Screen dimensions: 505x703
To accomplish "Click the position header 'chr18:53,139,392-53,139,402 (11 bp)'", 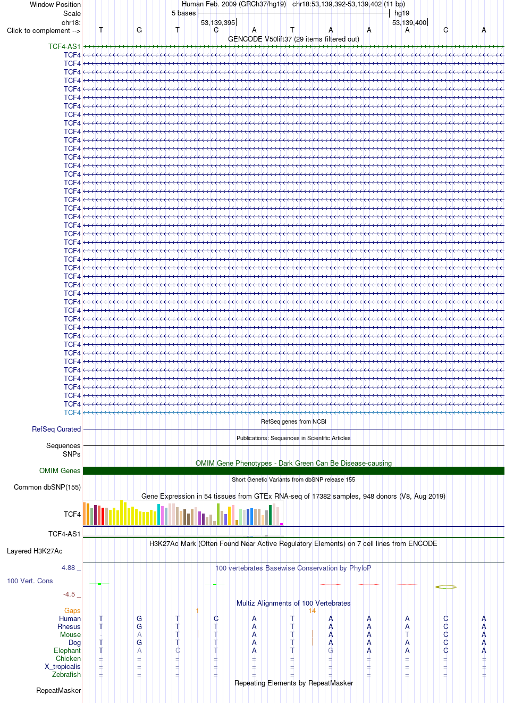I will pos(349,4).
